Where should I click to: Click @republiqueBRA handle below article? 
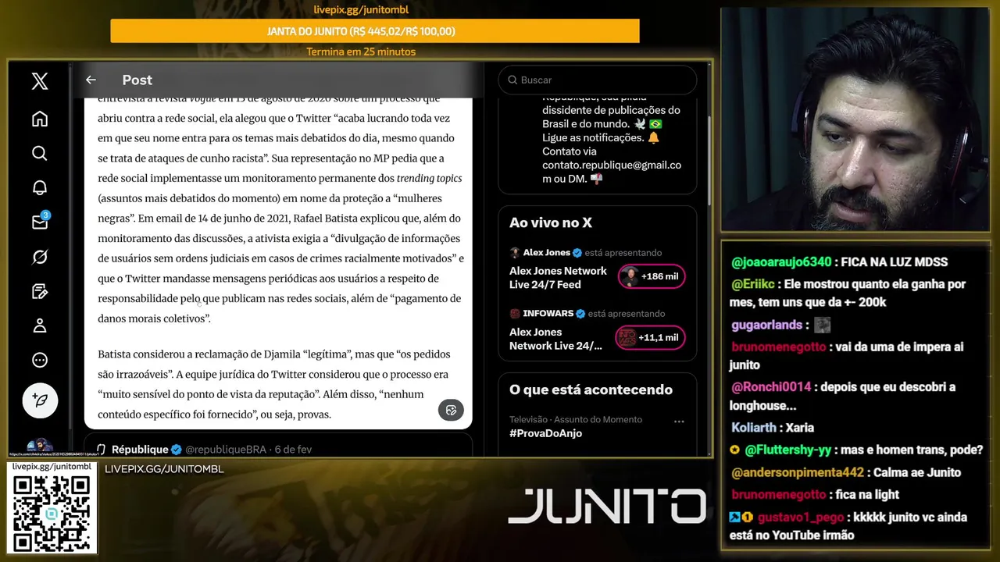[227, 450]
